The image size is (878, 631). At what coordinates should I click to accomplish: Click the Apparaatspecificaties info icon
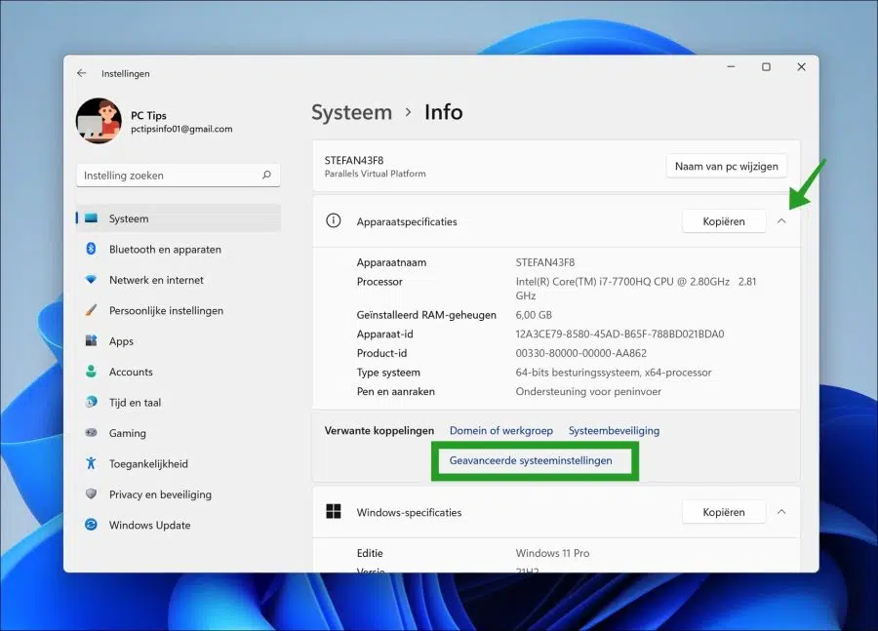[334, 220]
